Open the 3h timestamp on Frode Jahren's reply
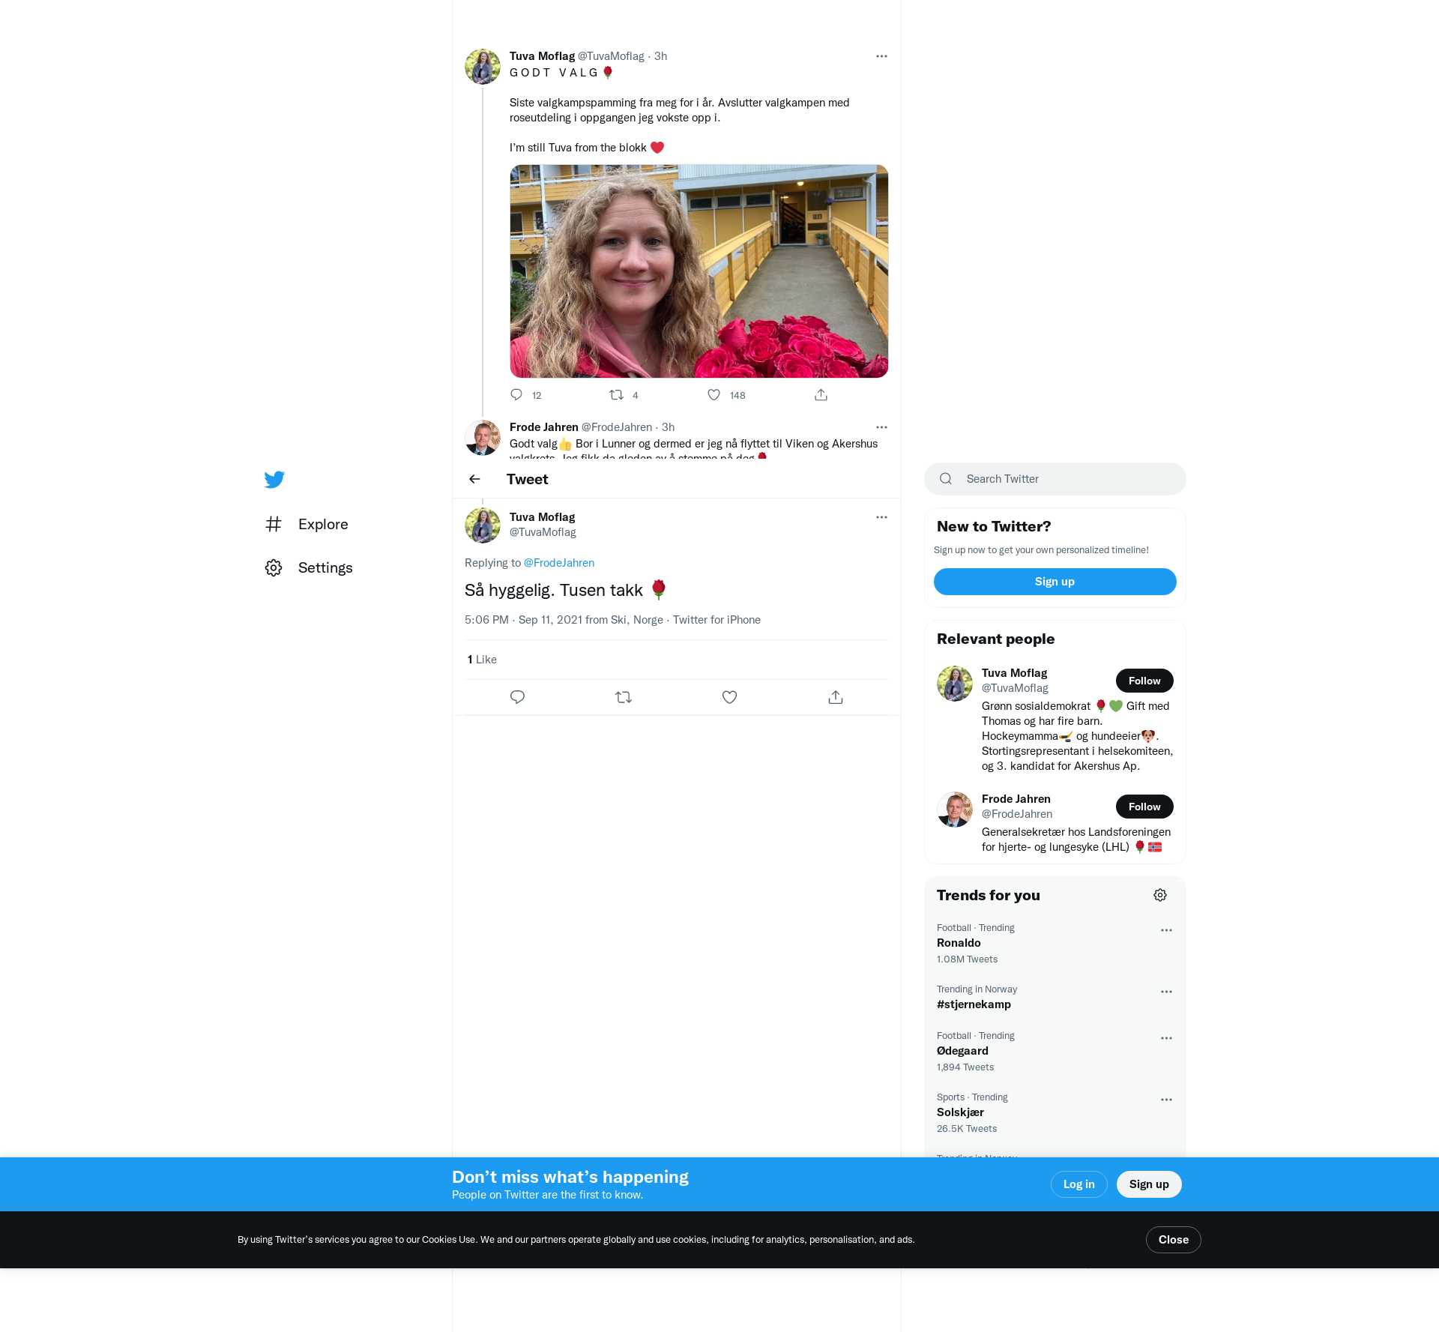 (x=668, y=427)
